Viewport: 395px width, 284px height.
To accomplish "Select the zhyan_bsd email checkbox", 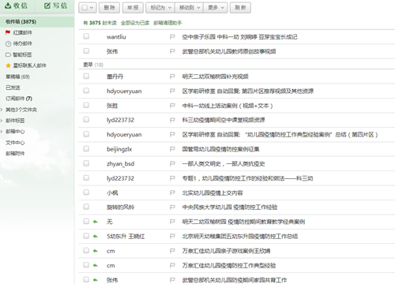I will 86,163.
